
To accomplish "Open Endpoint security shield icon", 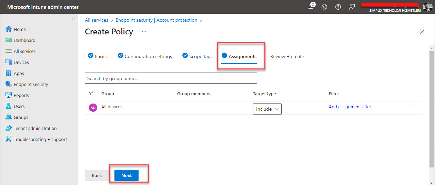I will click(9, 84).
